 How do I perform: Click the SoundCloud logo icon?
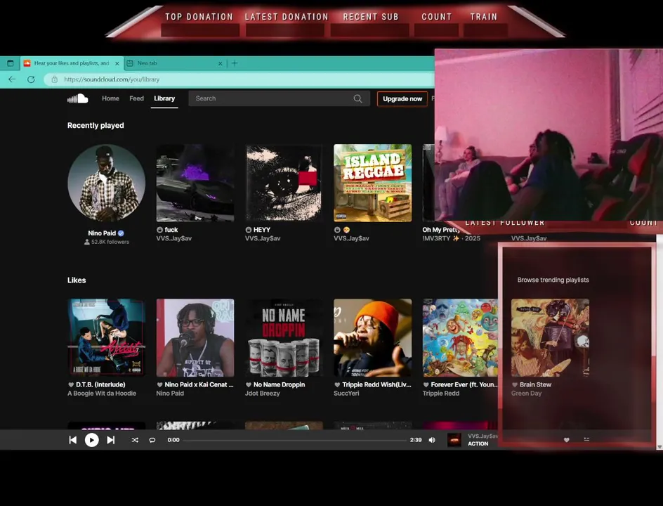pos(78,98)
